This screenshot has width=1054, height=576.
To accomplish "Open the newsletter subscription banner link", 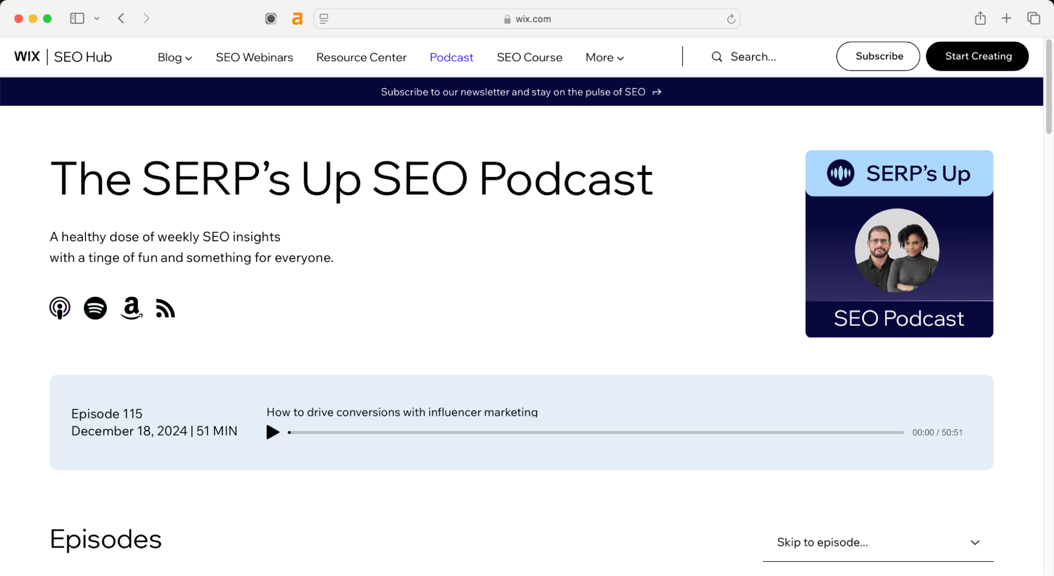I will coord(520,91).
